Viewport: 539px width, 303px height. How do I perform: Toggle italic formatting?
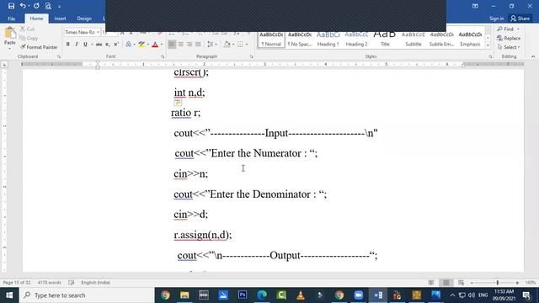77,45
